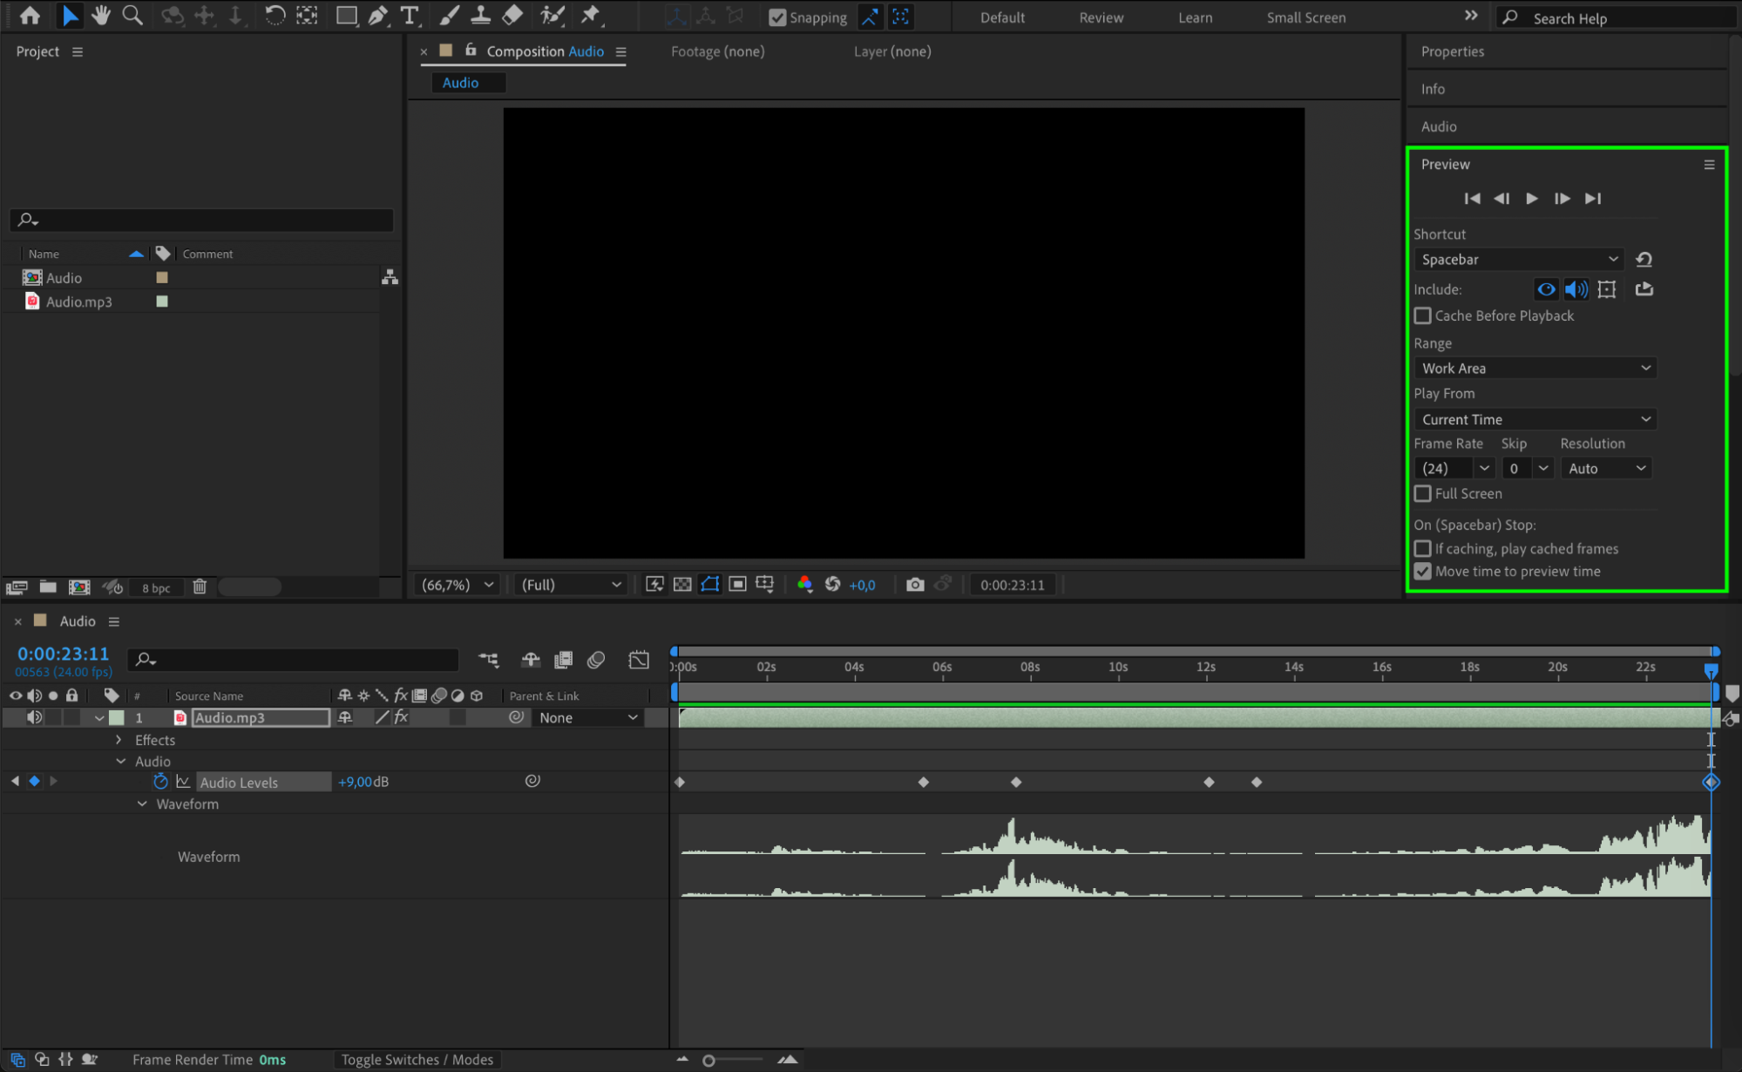Check the Full Screen option
The height and width of the screenshot is (1072, 1742).
coord(1423,493)
